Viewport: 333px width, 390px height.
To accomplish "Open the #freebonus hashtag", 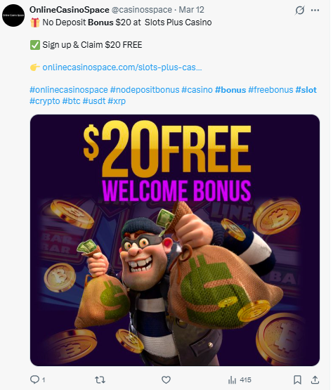I will pos(270,89).
